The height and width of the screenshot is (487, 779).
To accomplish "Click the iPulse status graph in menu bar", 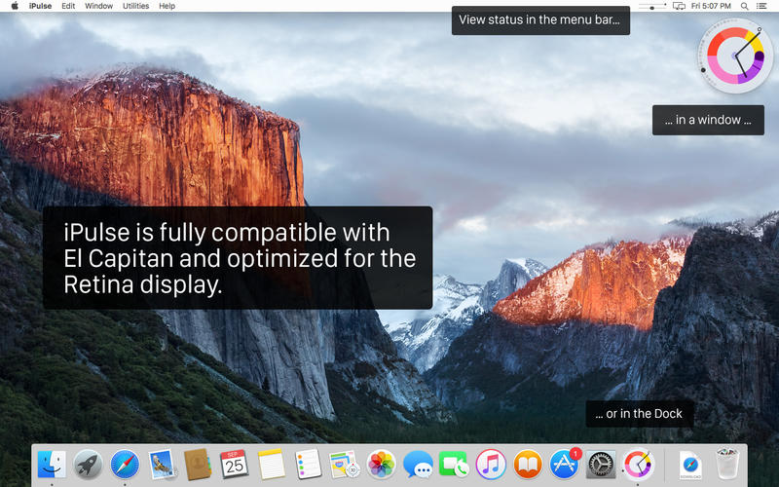I will click(x=651, y=6).
